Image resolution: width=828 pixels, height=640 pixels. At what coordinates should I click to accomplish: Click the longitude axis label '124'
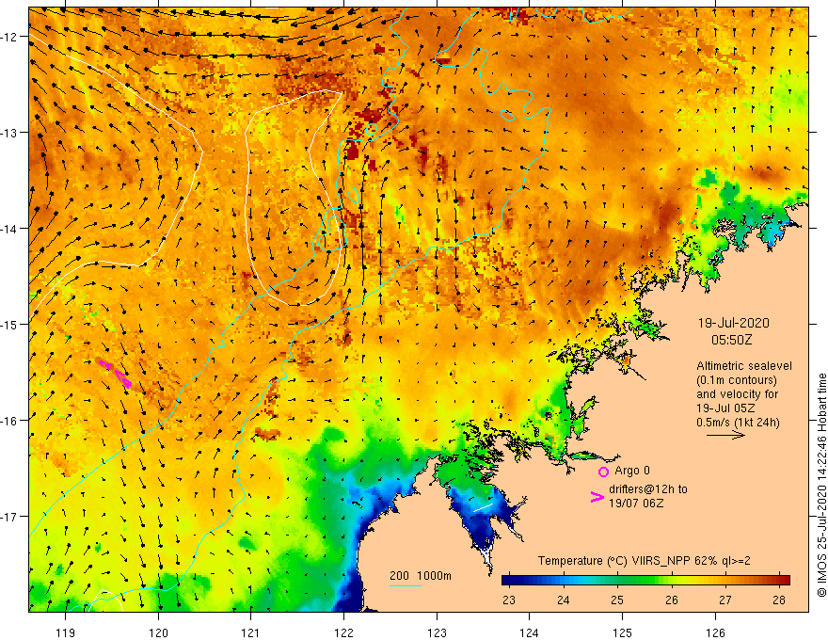click(530, 632)
